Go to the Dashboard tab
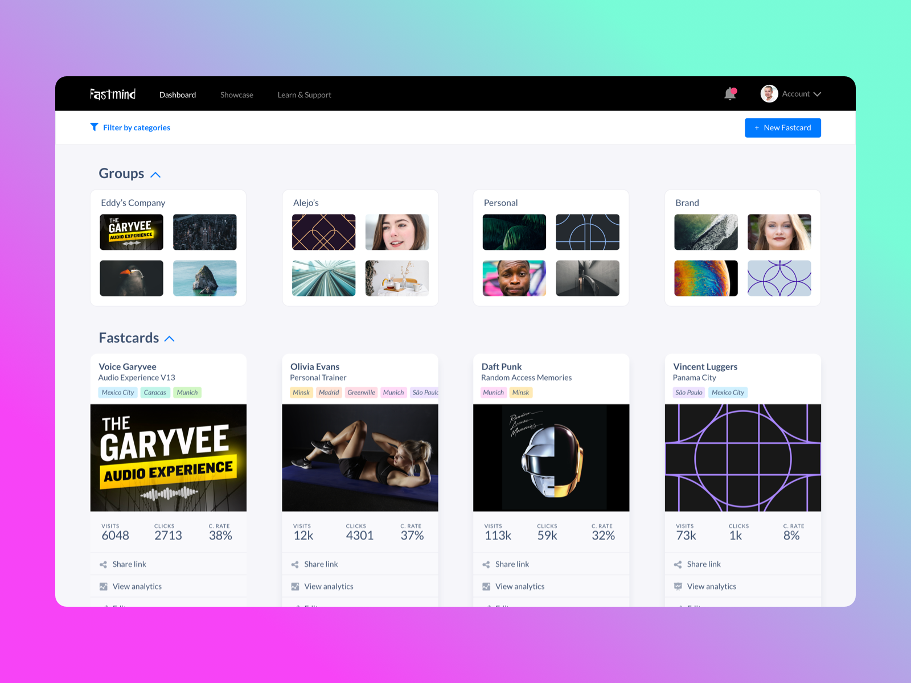Image resolution: width=911 pixels, height=683 pixels. [x=178, y=94]
